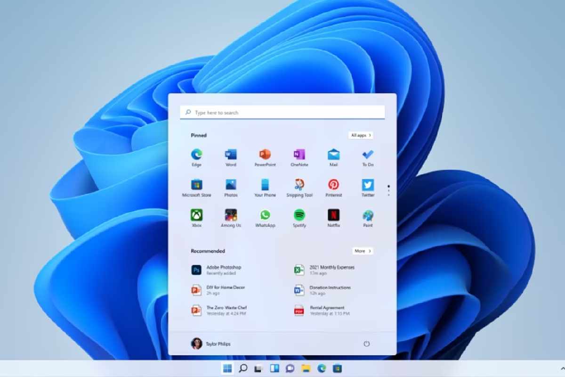The height and width of the screenshot is (377, 565).
Task: Launch Spotify
Action: [x=299, y=218]
